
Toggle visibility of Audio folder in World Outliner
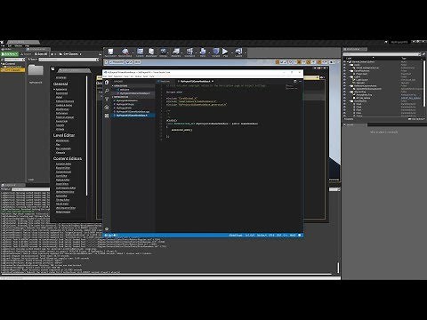coord(344,65)
